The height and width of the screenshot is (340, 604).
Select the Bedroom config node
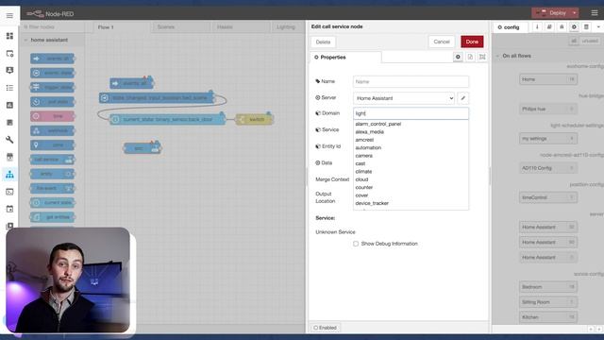click(548, 287)
